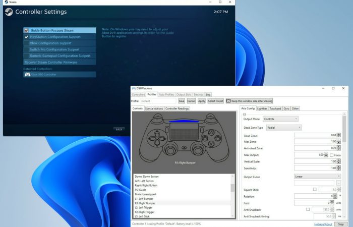Click the touchpad on the controller diagram
Viewport: 353px width, 227px height.
pos(184,131)
